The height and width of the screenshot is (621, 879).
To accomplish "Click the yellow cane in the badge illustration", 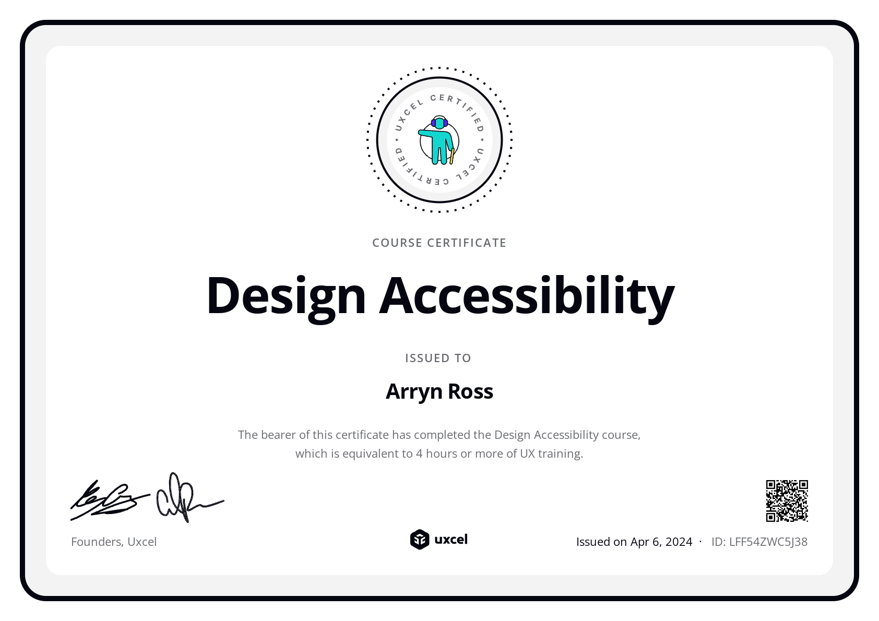I will 451,157.
